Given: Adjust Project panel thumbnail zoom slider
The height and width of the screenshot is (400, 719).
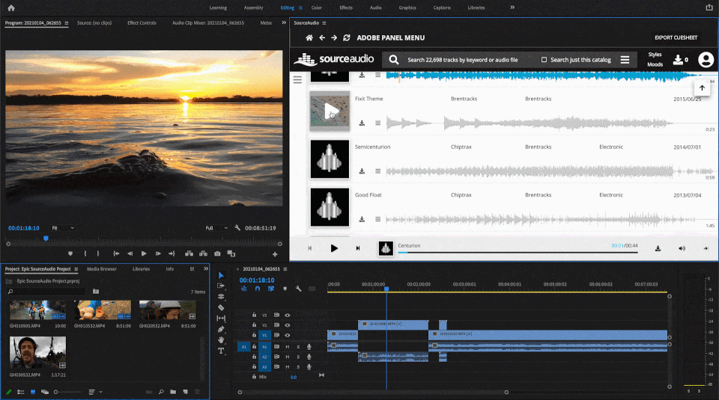Looking at the screenshot, I should (68, 392).
